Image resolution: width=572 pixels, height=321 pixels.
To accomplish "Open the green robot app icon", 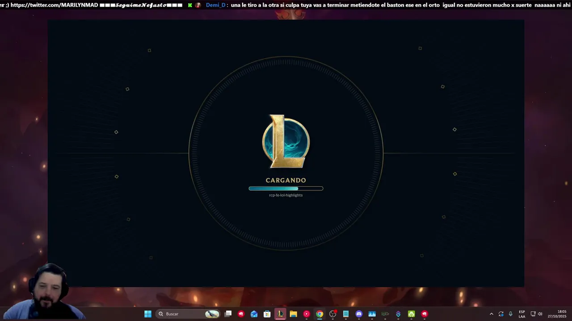I will (x=411, y=314).
